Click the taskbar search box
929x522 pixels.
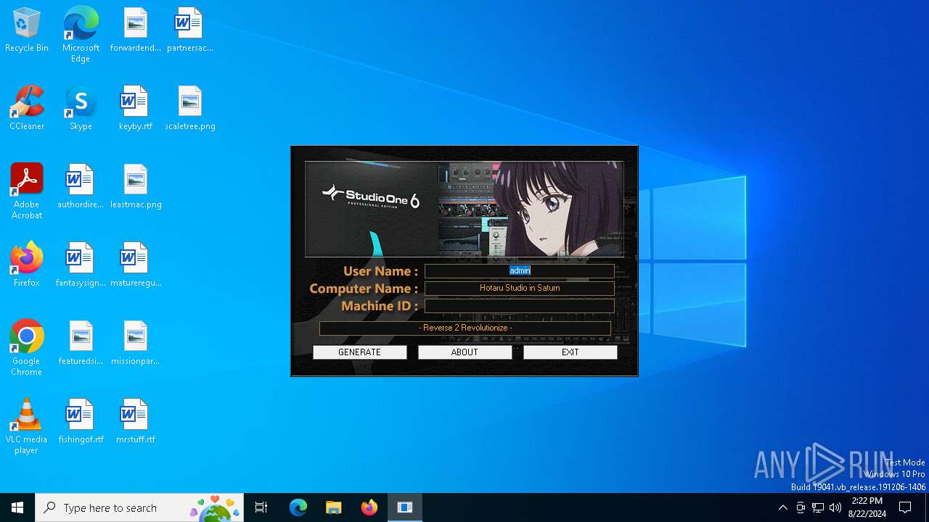point(139,507)
